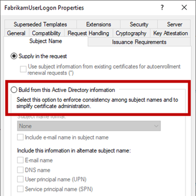Image resolution: width=196 pixels, height=196 pixels.
Task: Check the autoenrollment renewal requests checkbox
Action: click(23, 69)
